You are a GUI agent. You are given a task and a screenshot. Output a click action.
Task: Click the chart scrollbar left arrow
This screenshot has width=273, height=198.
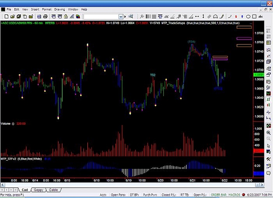(3, 185)
